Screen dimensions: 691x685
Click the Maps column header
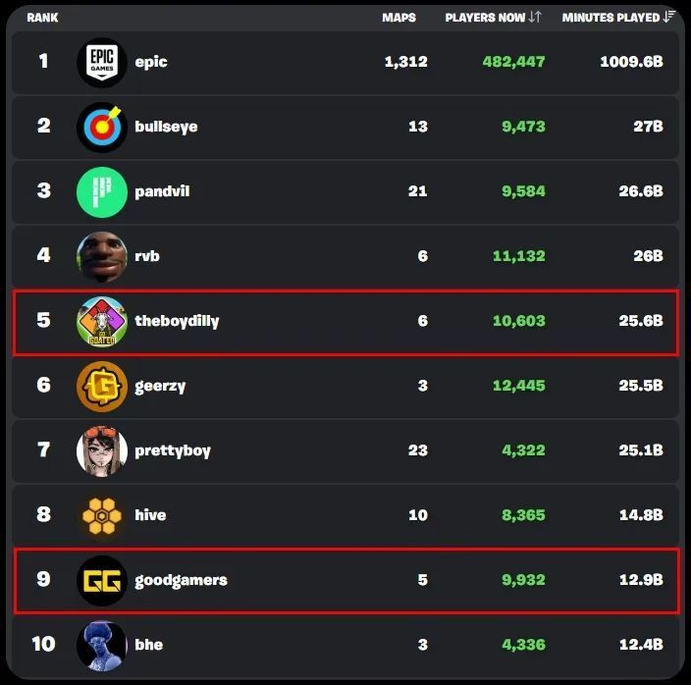click(x=399, y=18)
